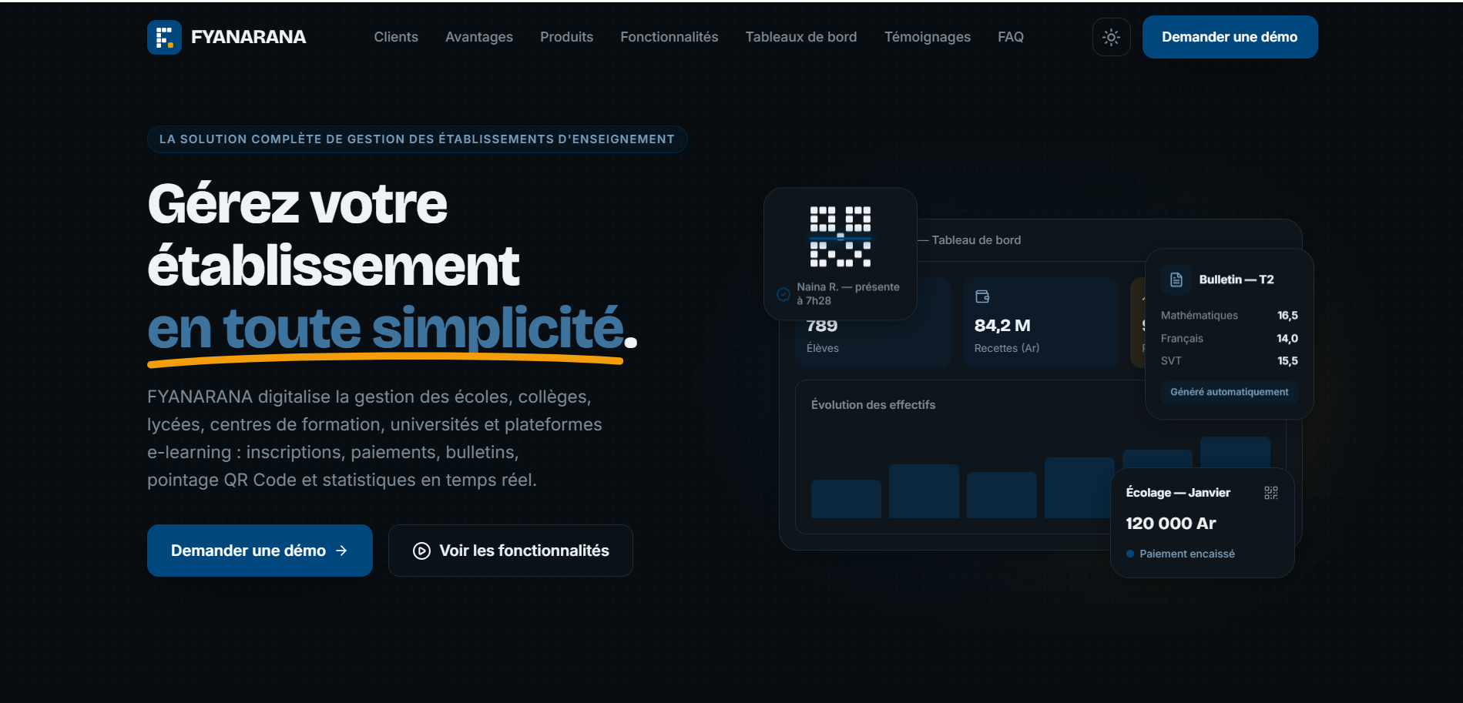
Task: Click the FYANARANA brand name text
Action: [x=248, y=37]
